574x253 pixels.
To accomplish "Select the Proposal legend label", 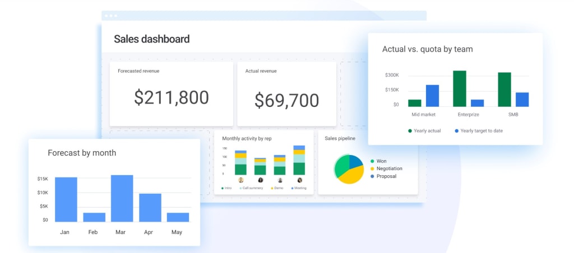I will pyautogui.click(x=386, y=176).
